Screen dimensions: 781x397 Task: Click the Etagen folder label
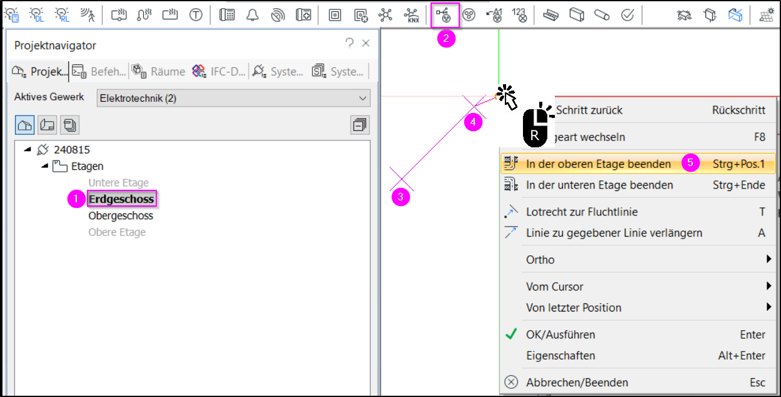[87, 166]
